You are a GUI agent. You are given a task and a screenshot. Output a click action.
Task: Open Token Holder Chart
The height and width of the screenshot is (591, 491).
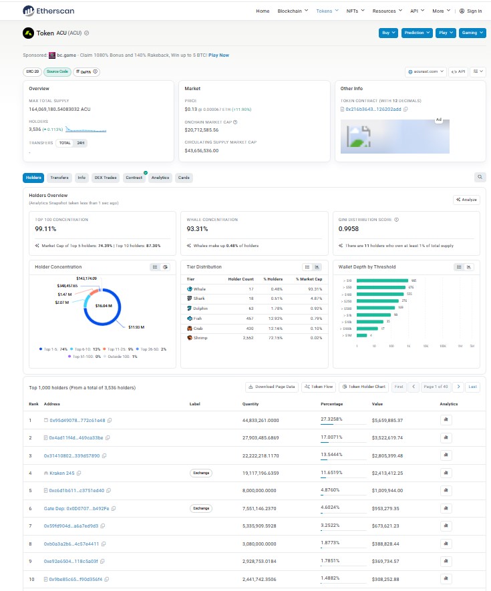point(364,387)
